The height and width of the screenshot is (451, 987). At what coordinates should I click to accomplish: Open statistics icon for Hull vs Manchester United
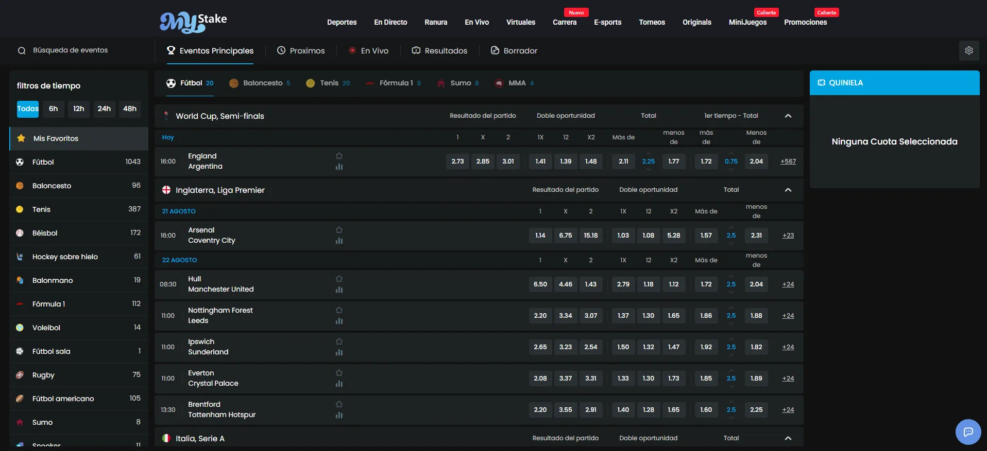click(x=339, y=290)
